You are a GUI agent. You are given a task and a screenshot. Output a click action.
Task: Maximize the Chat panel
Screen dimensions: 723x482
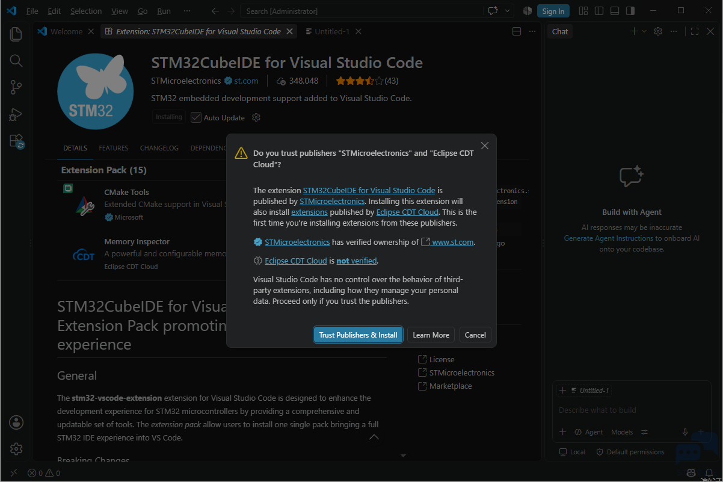pyautogui.click(x=695, y=31)
